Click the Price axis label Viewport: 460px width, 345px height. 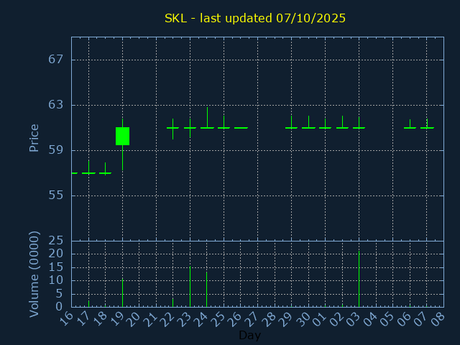click(x=34, y=137)
